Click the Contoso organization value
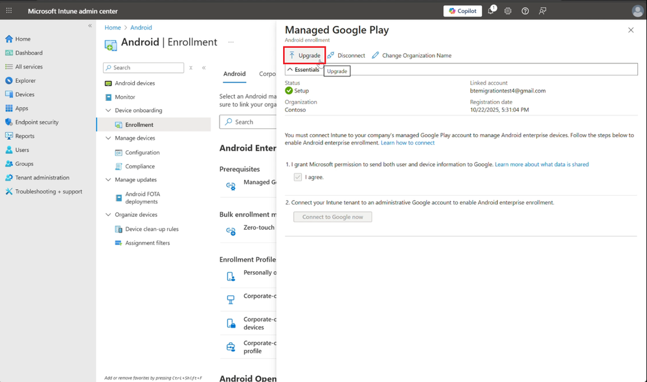Image resolution: width=647 pixels, height=382 pixels. 295,109
